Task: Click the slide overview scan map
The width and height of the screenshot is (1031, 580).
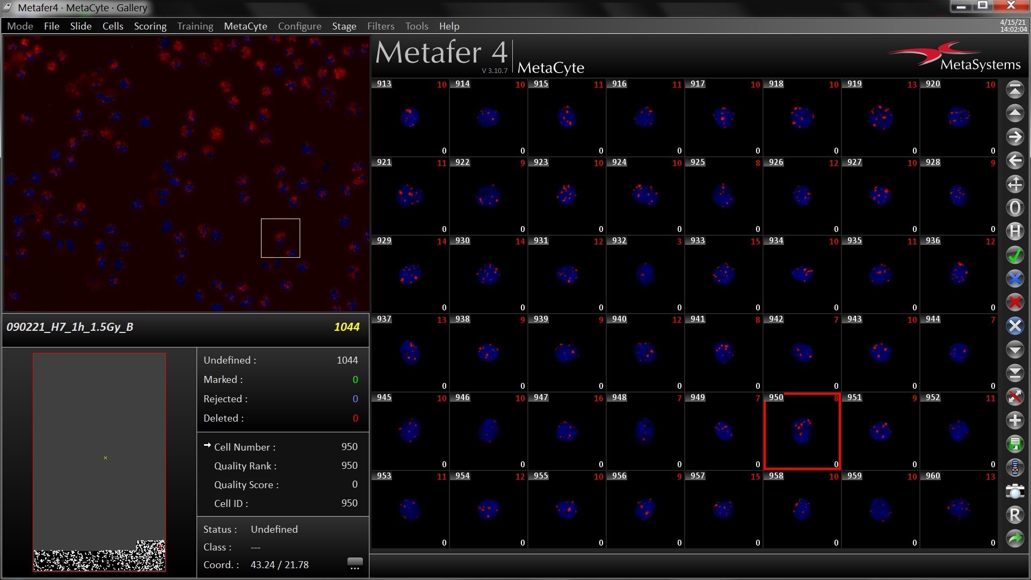Action: pos(99,462)
